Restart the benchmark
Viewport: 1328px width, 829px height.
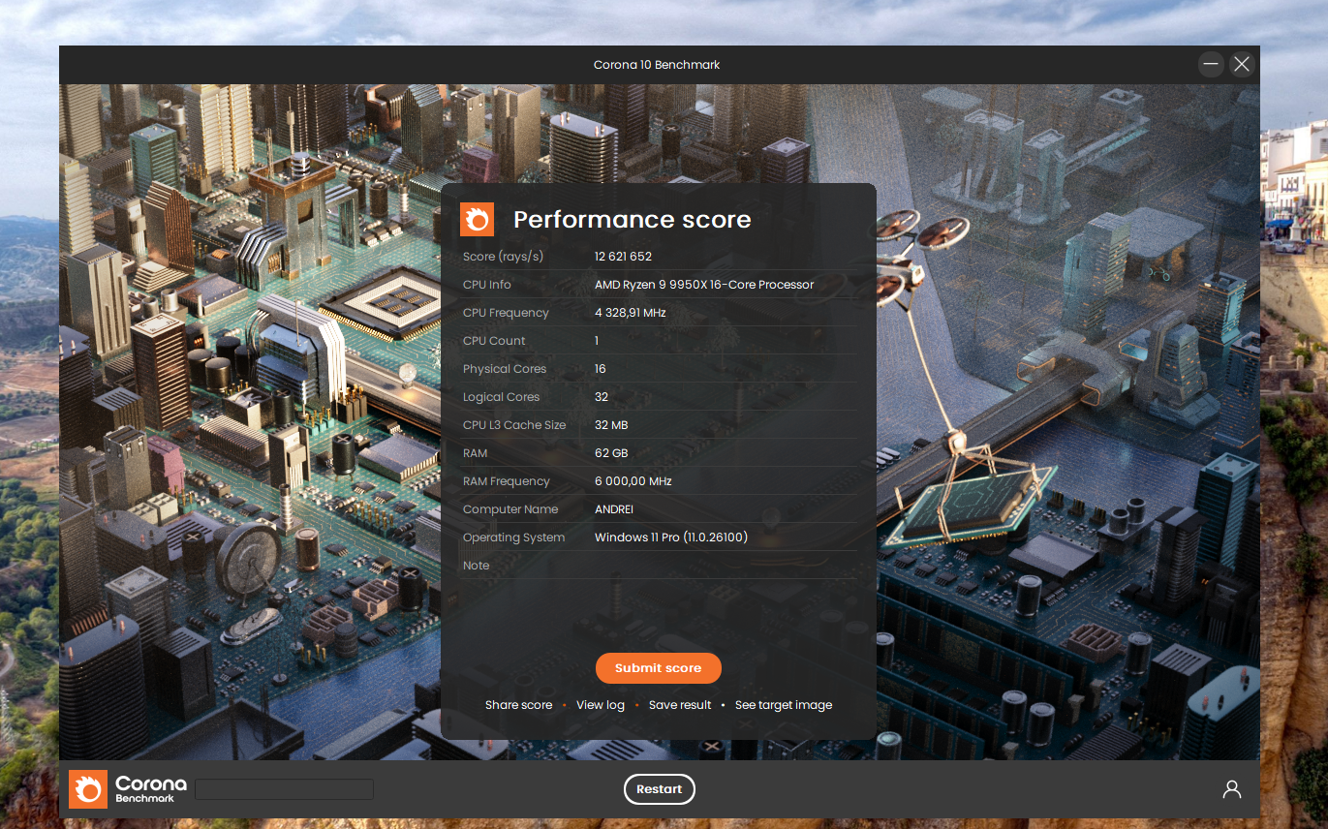pyautogui.click(x=660, y=789)
